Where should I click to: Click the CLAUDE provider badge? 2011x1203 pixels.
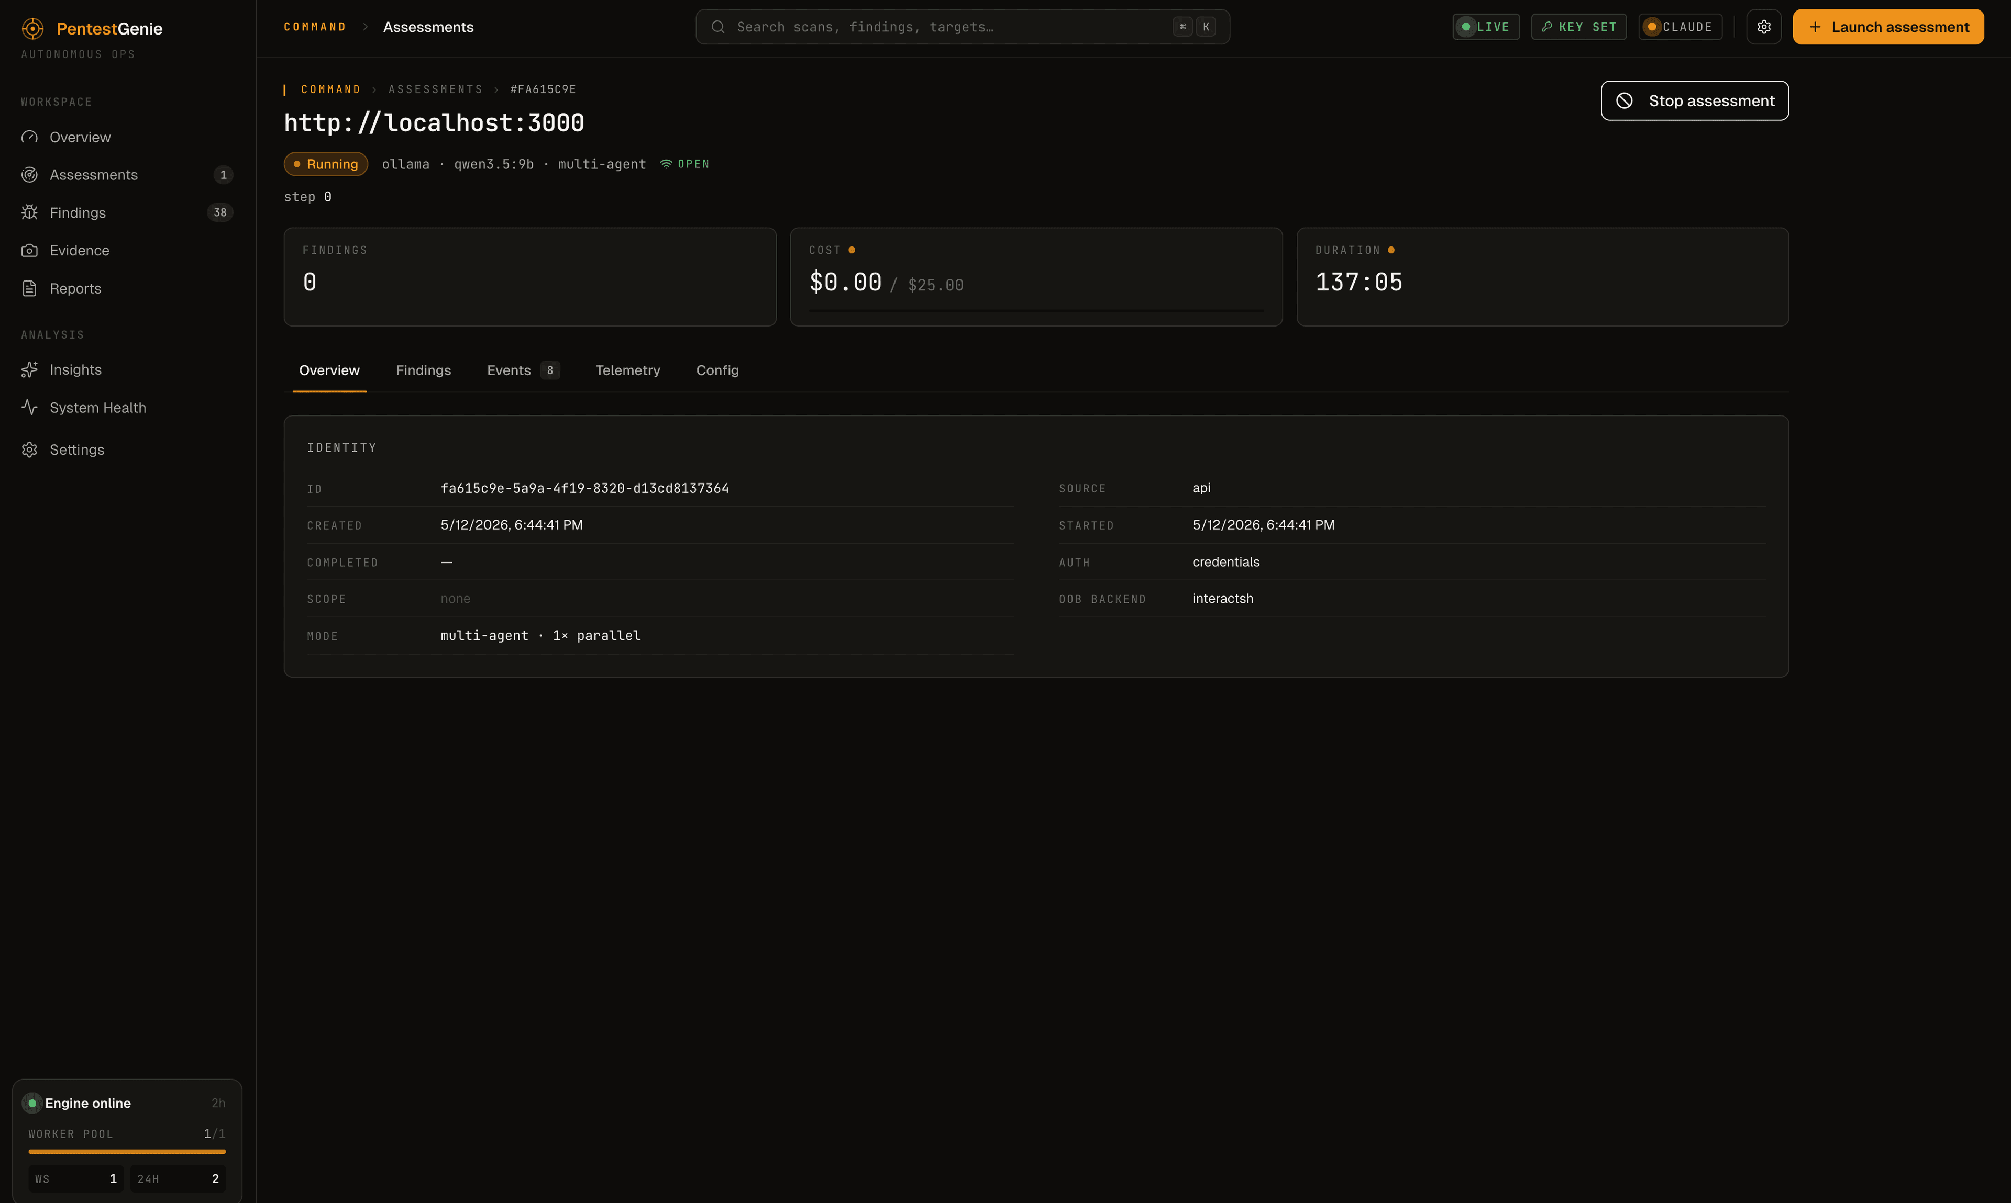pyautogui.click(x=1680, y=27)
